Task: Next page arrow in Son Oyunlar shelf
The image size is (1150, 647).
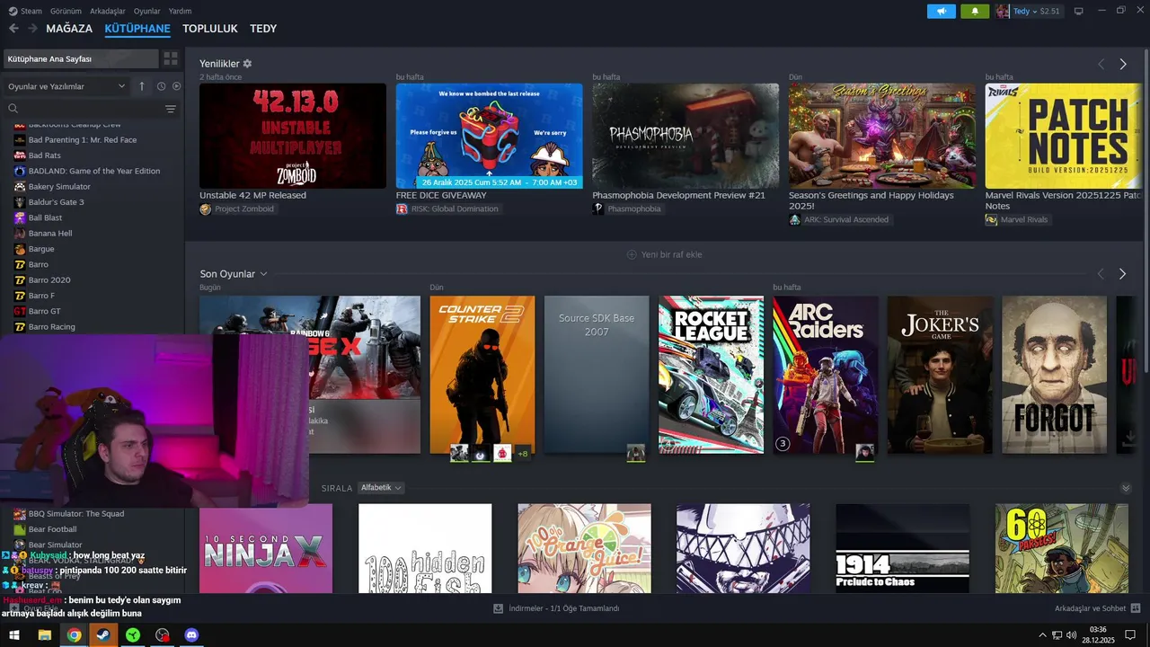Action: (x=1122, y=274)
